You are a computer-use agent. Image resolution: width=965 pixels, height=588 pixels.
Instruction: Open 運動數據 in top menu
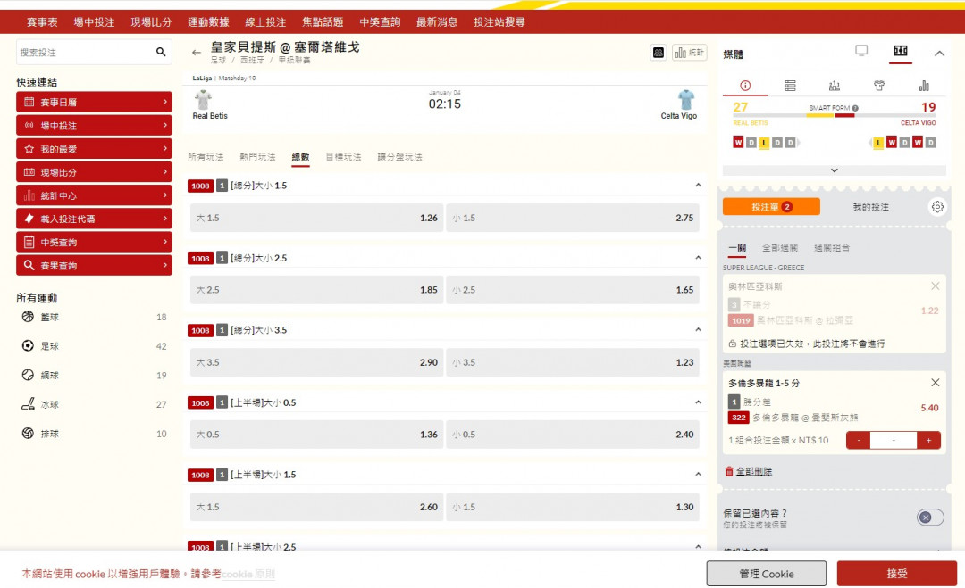click(208, 22)
